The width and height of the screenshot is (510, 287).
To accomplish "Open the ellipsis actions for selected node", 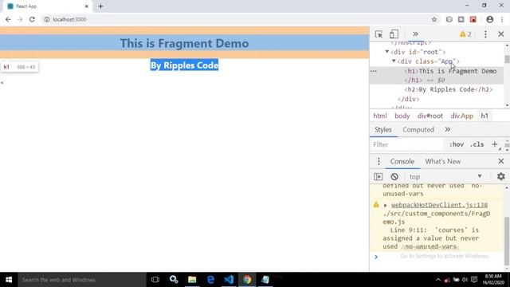I will [x=374, y=71].
